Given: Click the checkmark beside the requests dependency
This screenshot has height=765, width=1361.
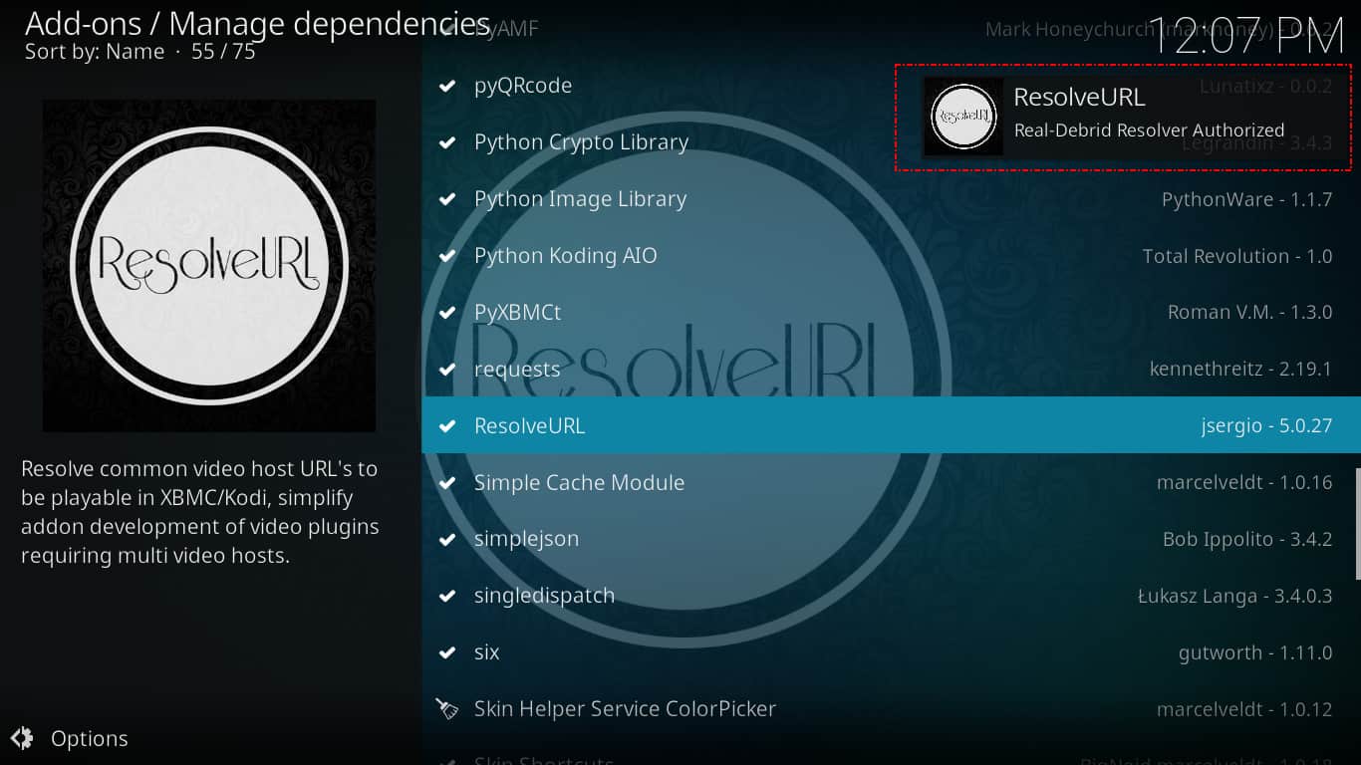Looking at the screenshot, I should pyautogui.click(x=447, y=370).
